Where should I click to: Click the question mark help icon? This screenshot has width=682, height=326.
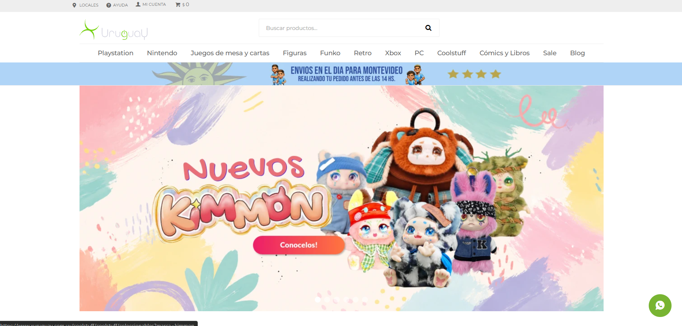click(x=108, y=5)
